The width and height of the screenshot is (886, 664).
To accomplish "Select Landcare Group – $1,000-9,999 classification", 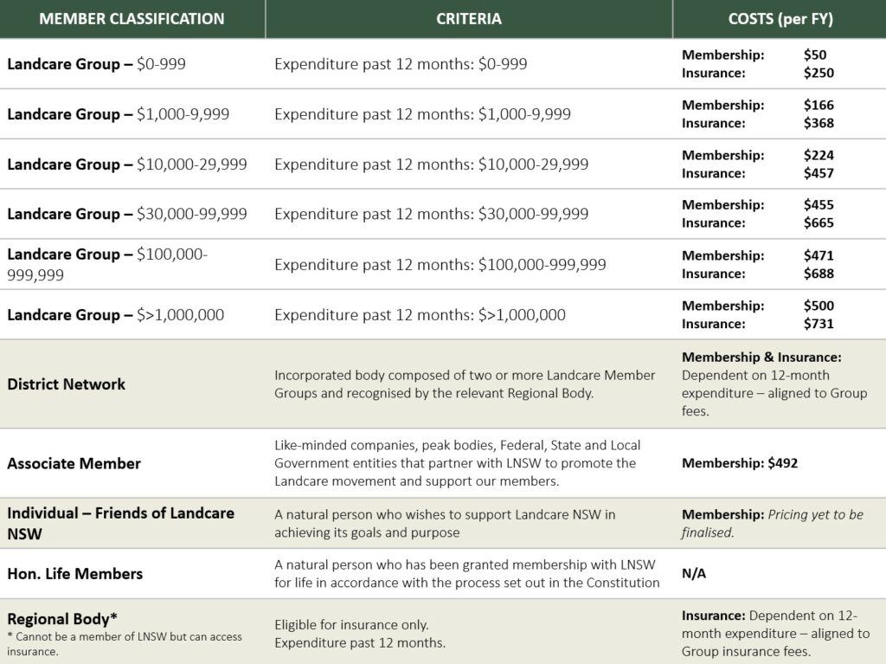I will coord(118,114).
